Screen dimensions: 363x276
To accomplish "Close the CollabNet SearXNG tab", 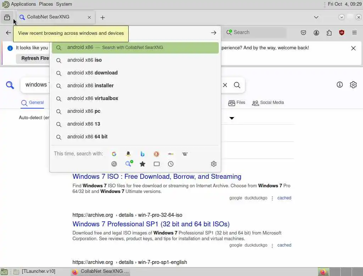I will [x=89, y=17].
